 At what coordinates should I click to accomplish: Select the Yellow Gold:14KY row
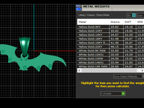click(x=111, y=35)
